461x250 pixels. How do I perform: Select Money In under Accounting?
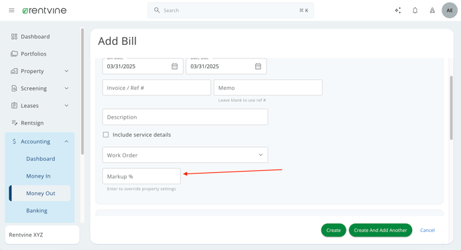pos(38,176)
